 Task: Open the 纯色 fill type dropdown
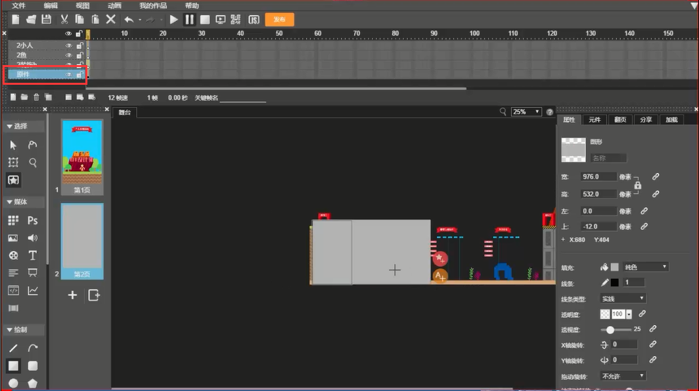[645, 267]
